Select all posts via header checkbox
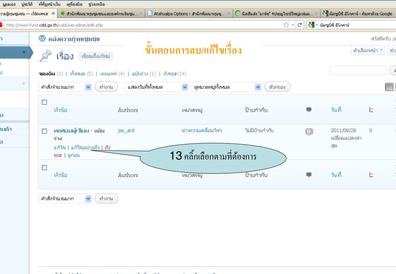Image resolution: width=396 pixels, height=274 pixels. (45, 102)
